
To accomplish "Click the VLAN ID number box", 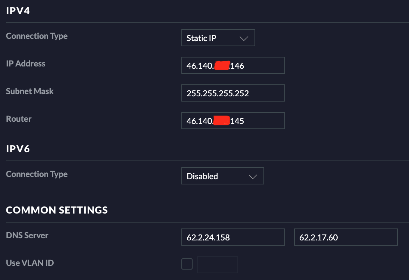I will [217, 264].
